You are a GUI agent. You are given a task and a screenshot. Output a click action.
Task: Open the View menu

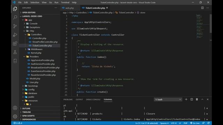point(44,2)
